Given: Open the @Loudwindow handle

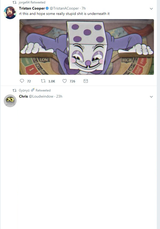Looking at the screenshot, I should pyautogui.click(x=41, y=96).
